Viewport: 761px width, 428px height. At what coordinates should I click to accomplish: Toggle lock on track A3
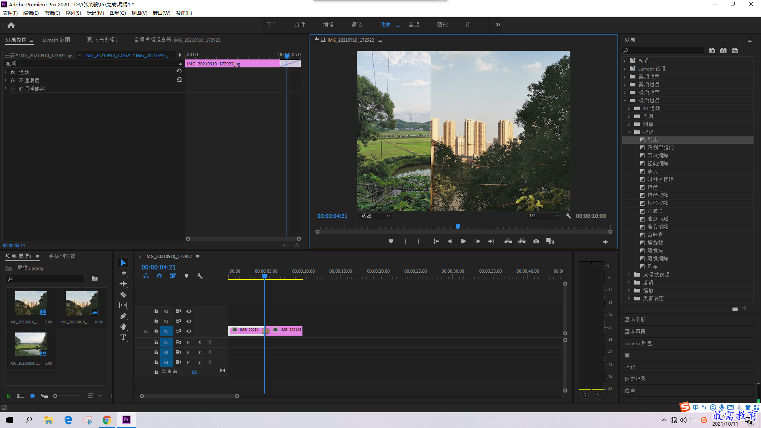(x=156, y=362)
